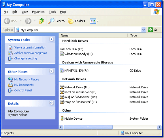Screen dimensions: 164x138
Task: Open the Edit menu
Action: pos(15,12)
